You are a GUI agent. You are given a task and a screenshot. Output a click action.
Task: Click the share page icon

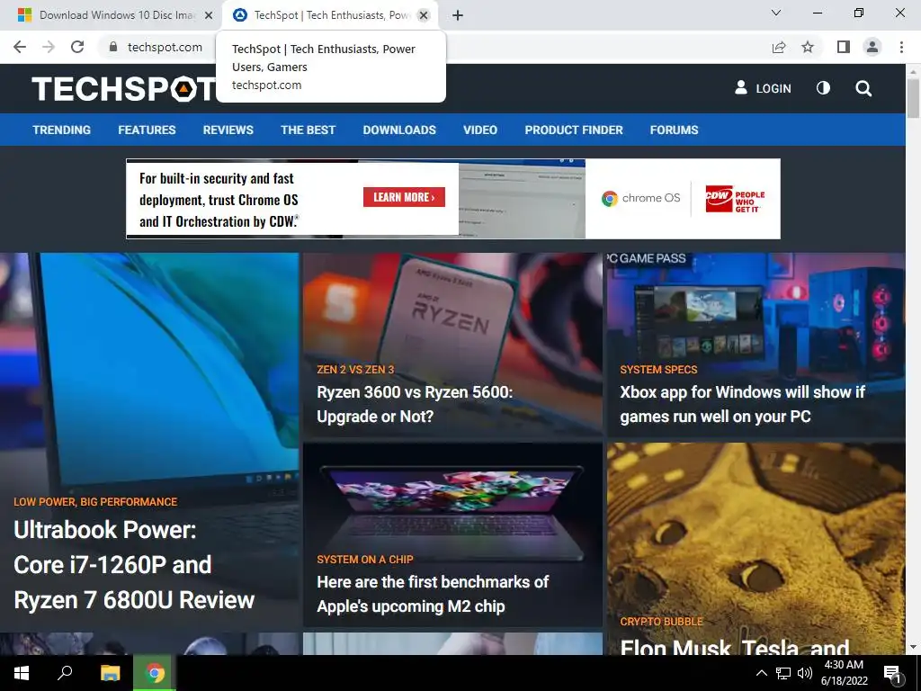(x=779, y=47)
